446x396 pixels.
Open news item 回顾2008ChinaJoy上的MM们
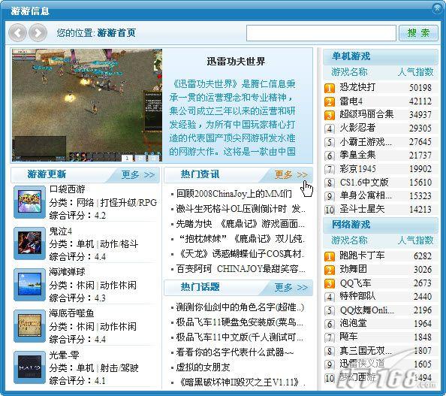tap(234, 194)
